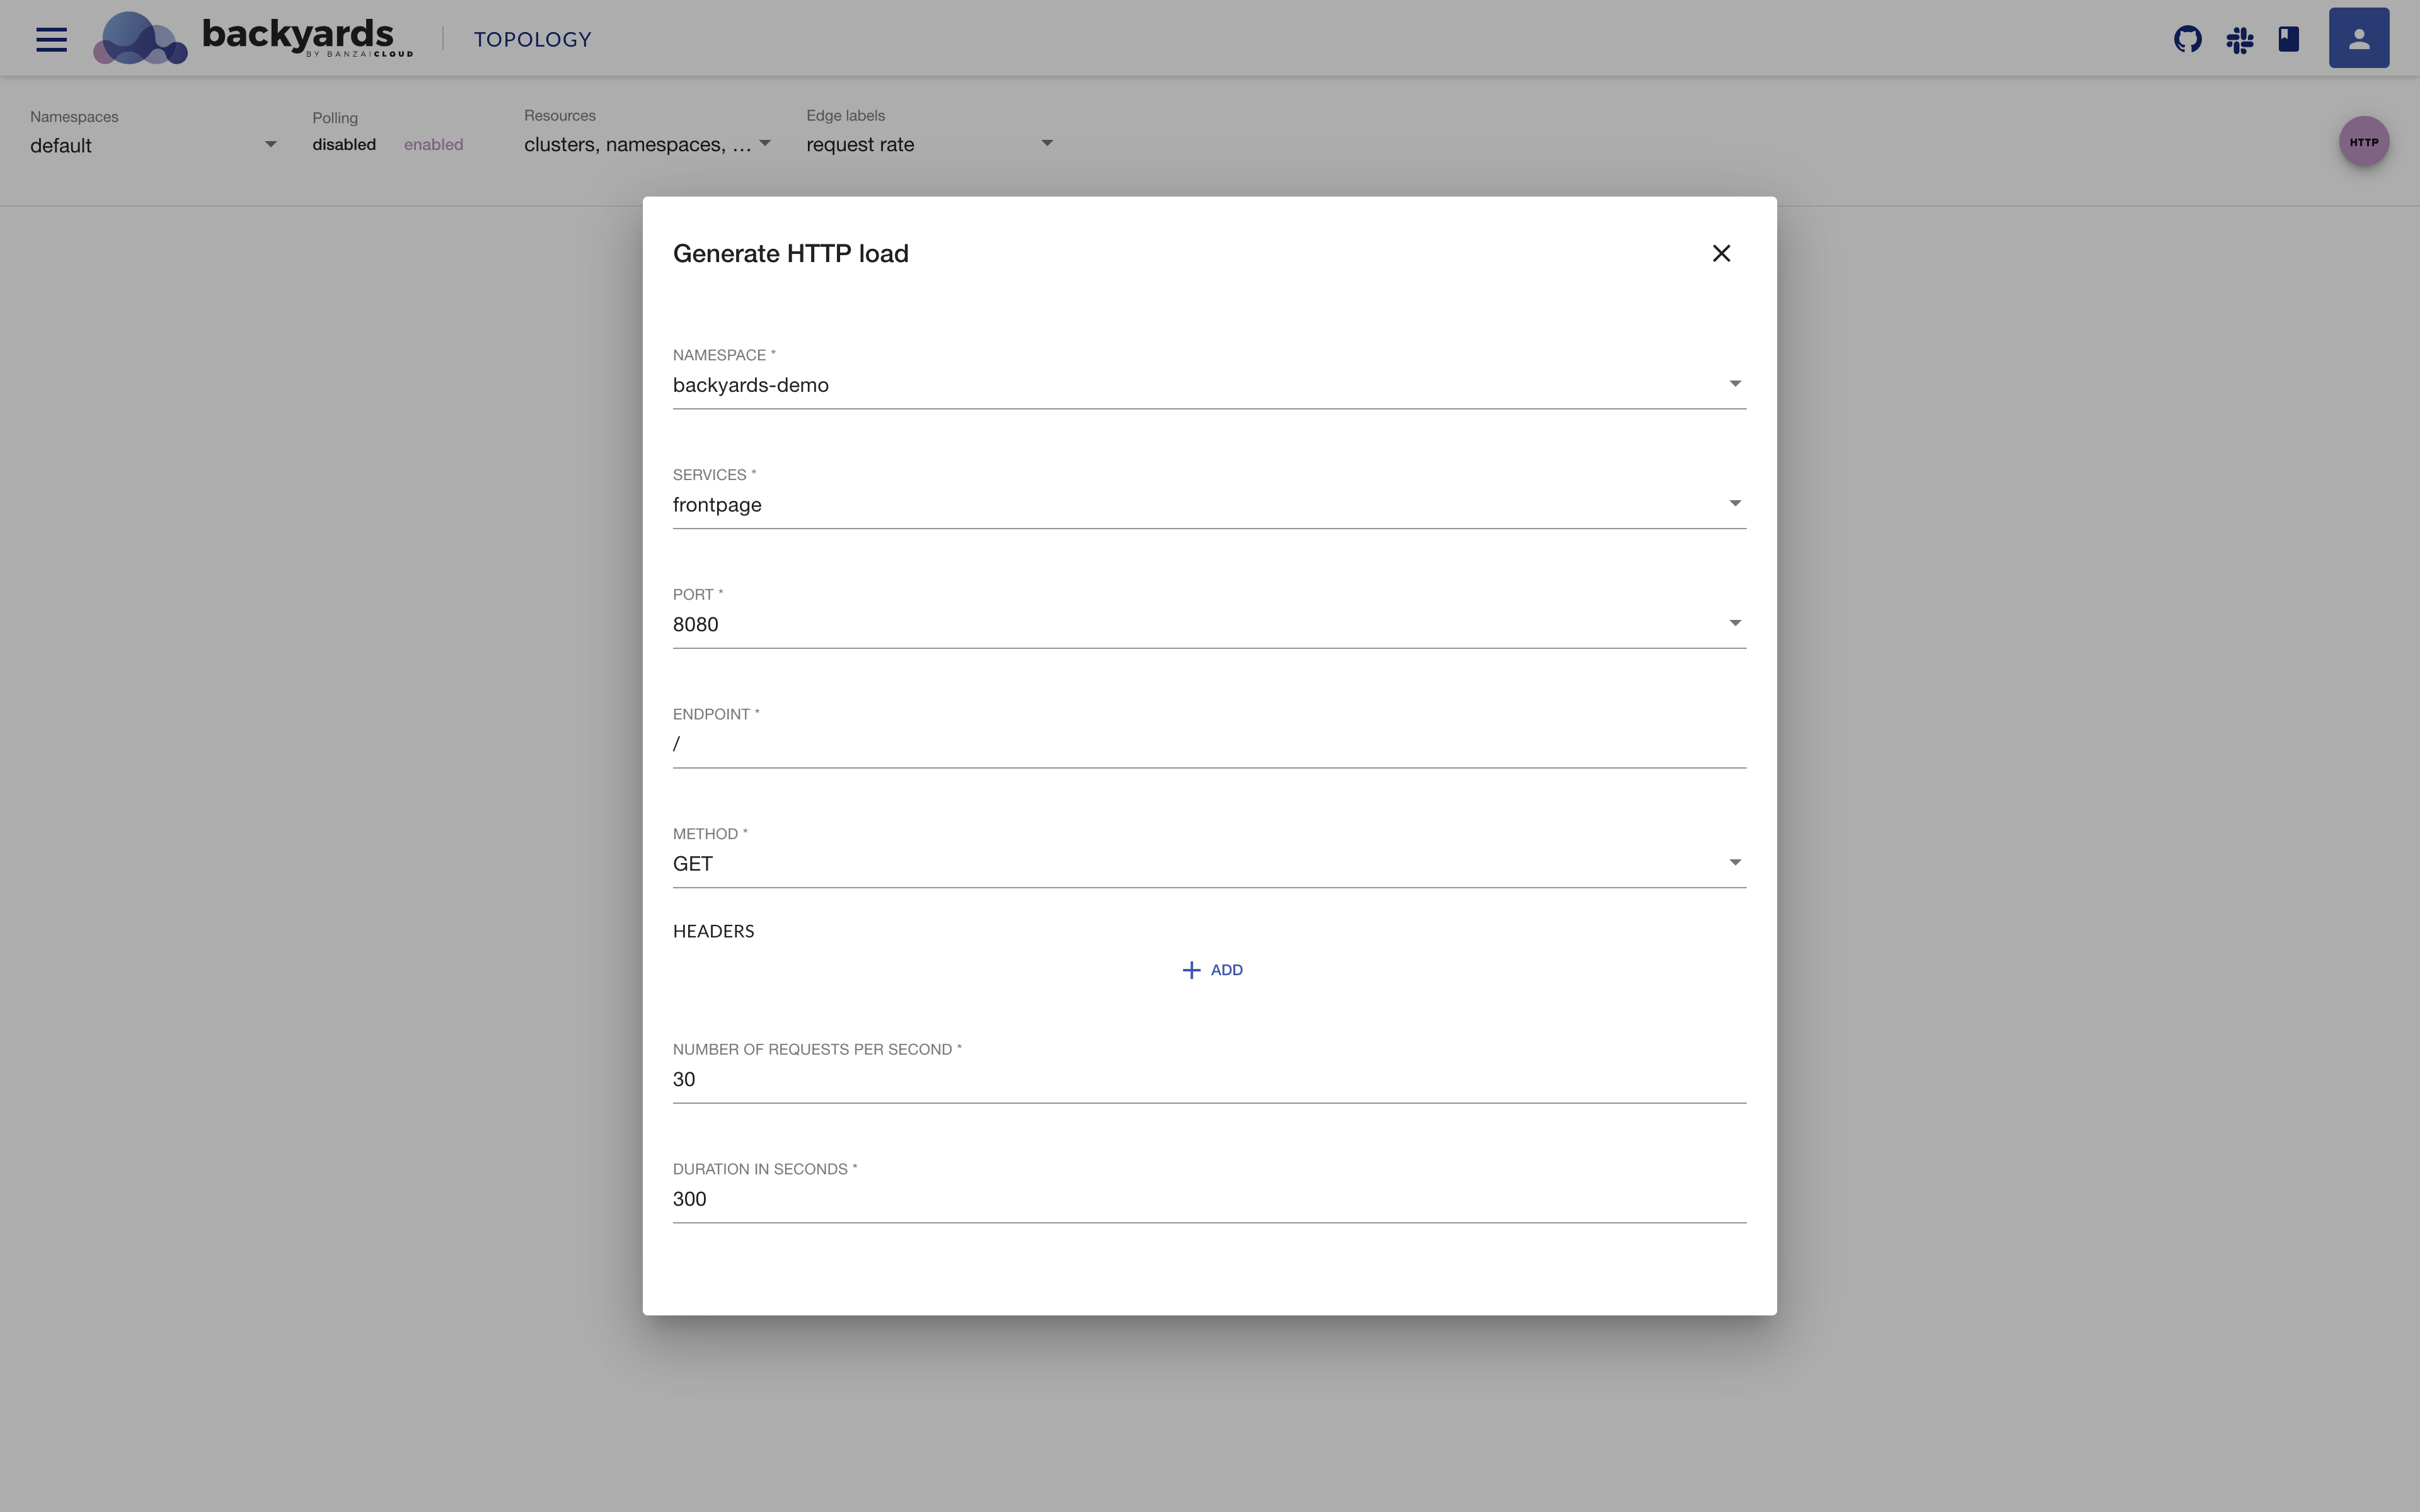The image size is (2420, 1512).
Task: Open the Slack community icon
Action: pyautogui.click(x=2239, y=40)
